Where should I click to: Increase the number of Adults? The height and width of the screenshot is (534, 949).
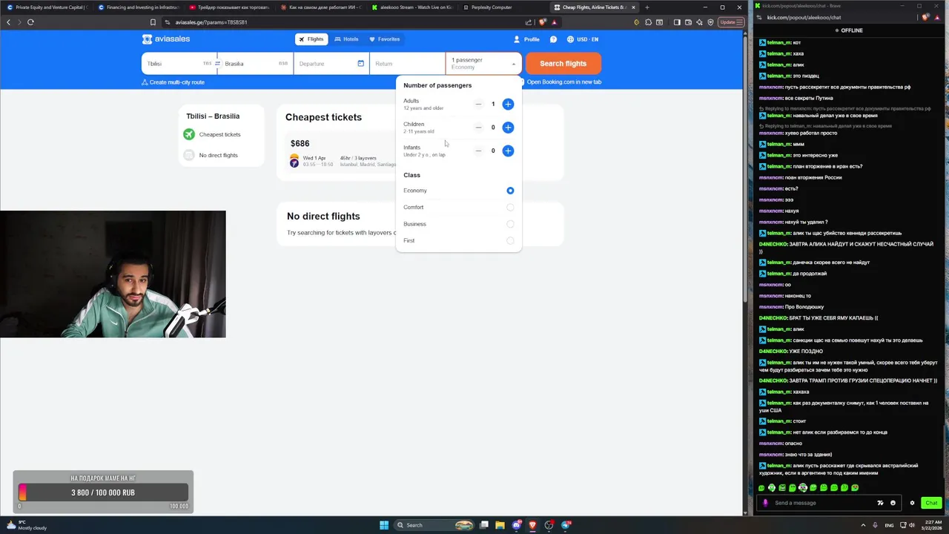click(x=508, y=104)
